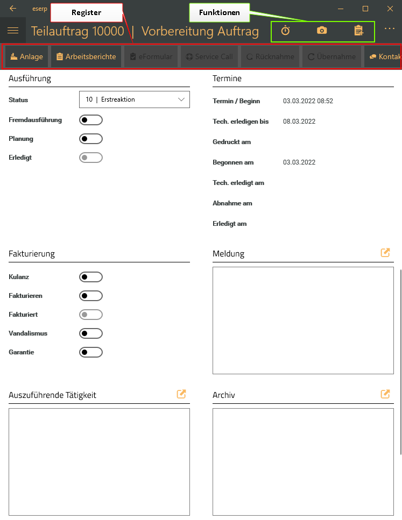Click the Teilauftrag 10000 title text
This screenshot has width=402, height=520.
tap(77, 31)
